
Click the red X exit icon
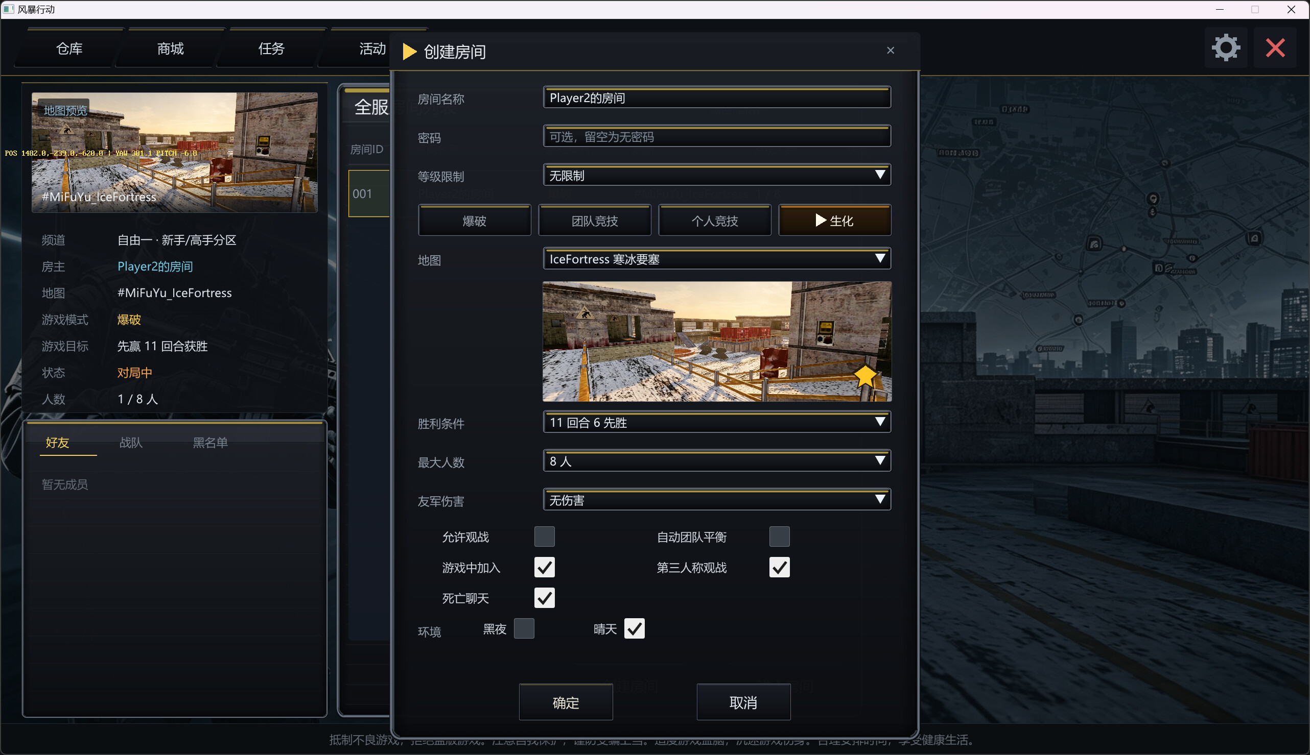pos(1275,47)
